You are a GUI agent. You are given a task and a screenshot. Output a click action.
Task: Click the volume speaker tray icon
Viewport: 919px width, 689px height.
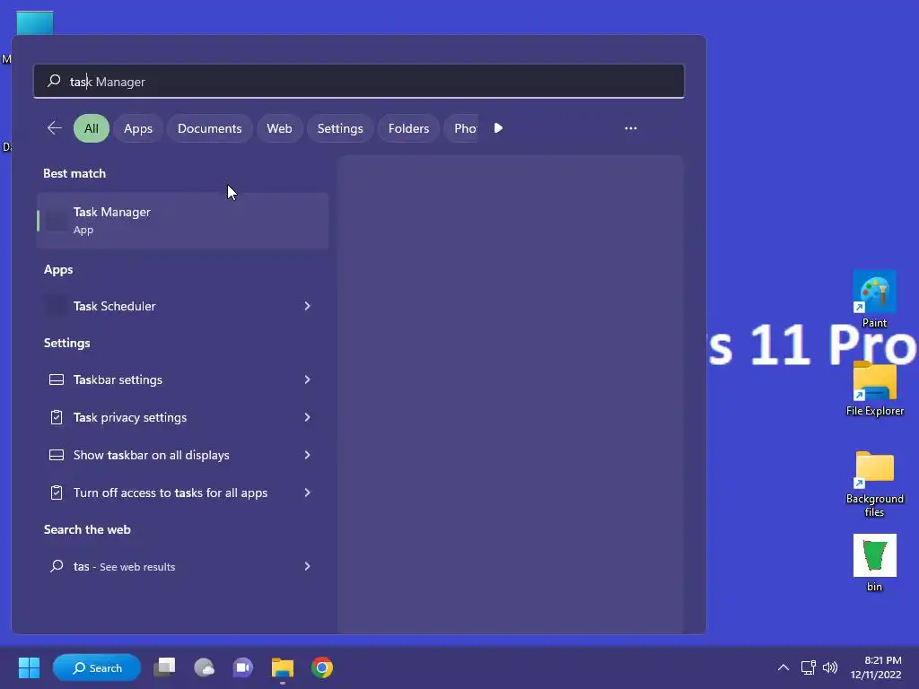830,667
